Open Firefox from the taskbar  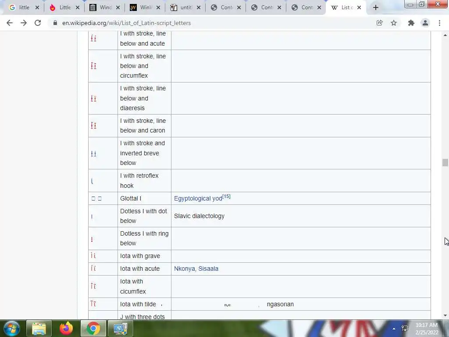pos(66,328)
